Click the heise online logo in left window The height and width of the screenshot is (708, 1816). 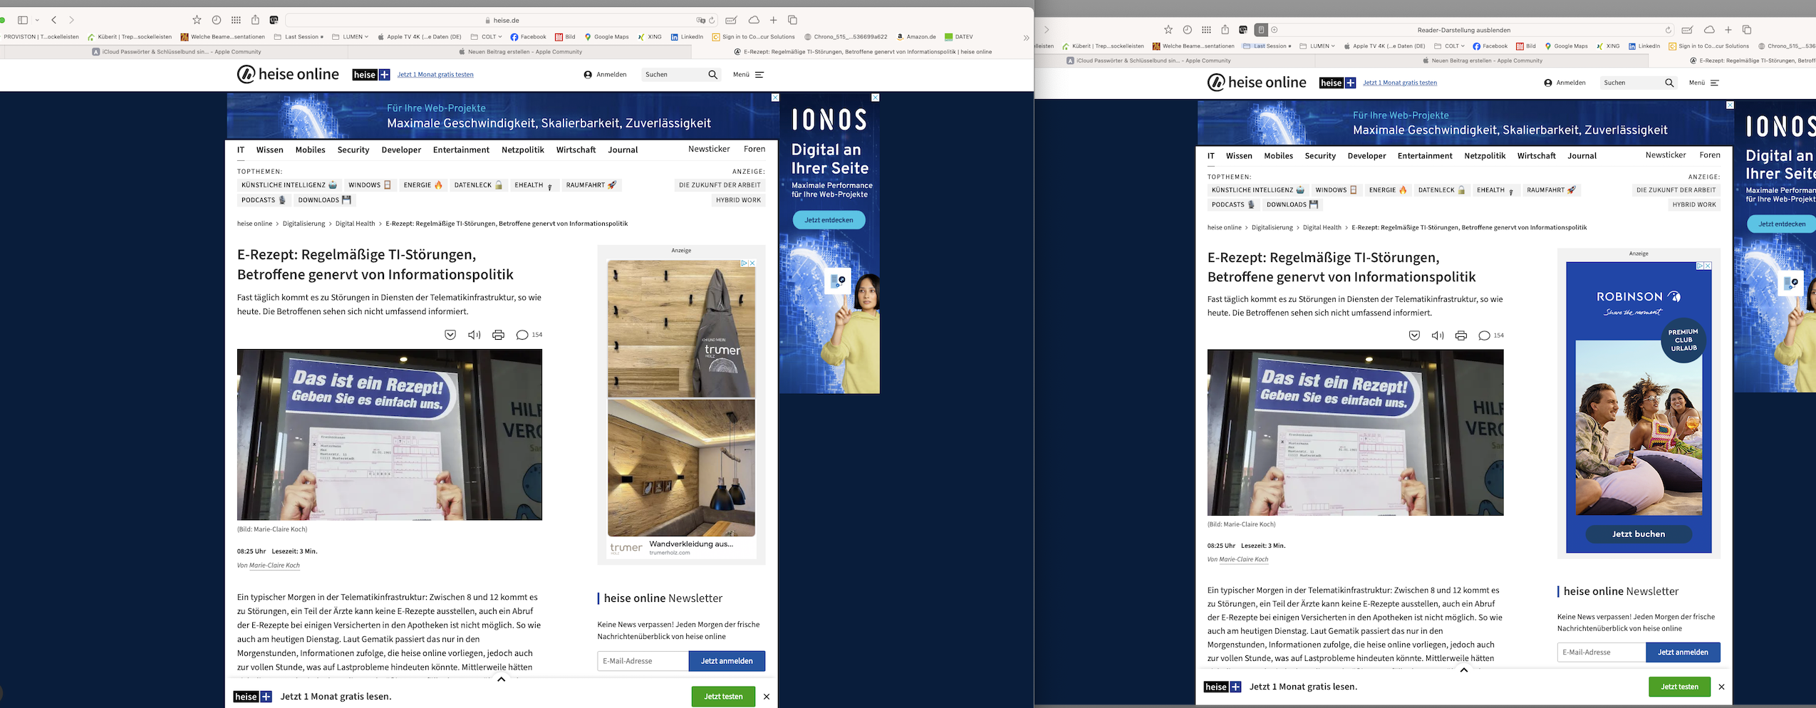click(288, 74)
